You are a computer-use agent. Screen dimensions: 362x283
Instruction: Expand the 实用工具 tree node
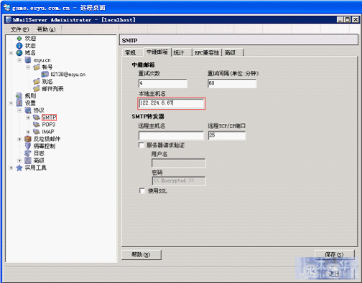point(11,168)
